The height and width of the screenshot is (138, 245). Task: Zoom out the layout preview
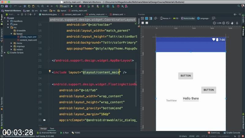point(214,23)
